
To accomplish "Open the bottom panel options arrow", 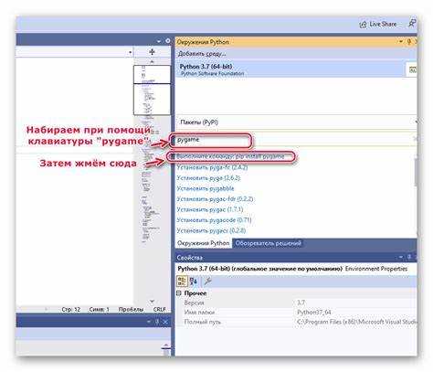I will point(149,322).
